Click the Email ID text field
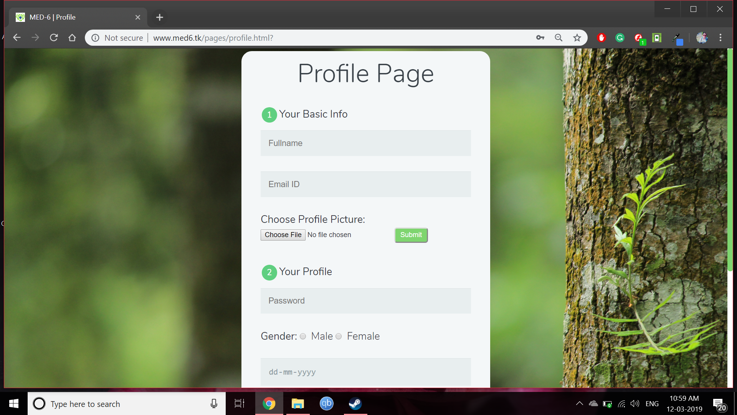 point(365,184)
